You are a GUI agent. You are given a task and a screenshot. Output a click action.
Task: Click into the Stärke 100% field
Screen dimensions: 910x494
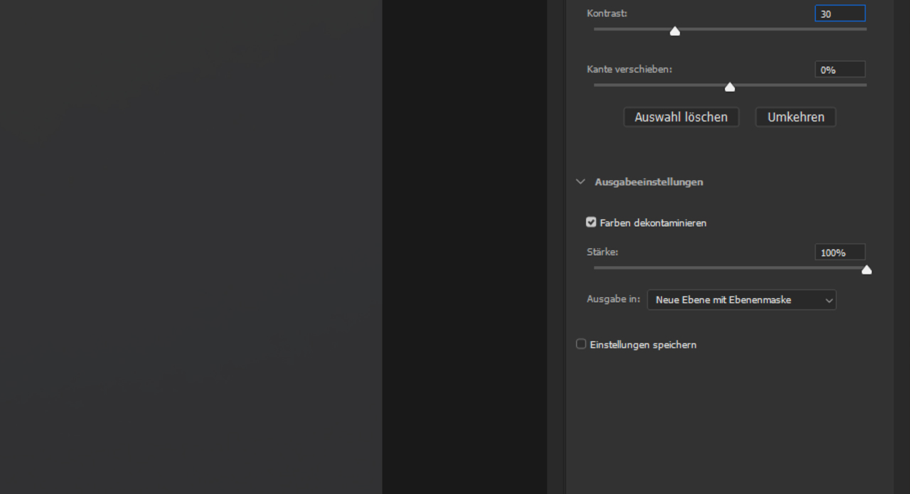840,252
